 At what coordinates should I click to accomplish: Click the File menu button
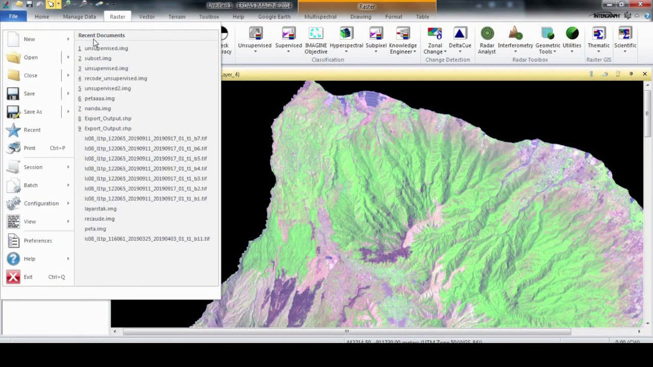point(13,17)
